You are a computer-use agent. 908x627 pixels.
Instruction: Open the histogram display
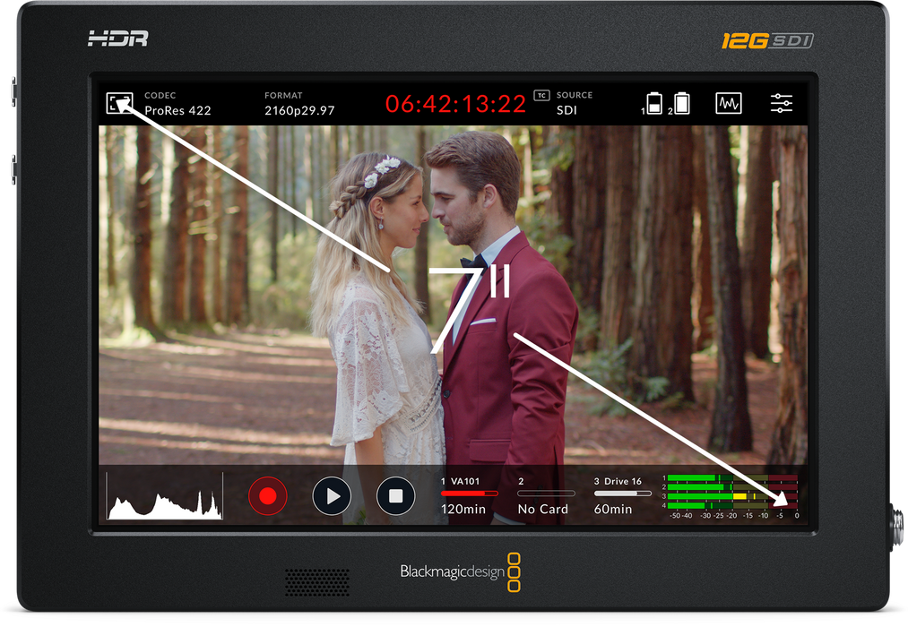pyautogui.click(x=164, y=495)
